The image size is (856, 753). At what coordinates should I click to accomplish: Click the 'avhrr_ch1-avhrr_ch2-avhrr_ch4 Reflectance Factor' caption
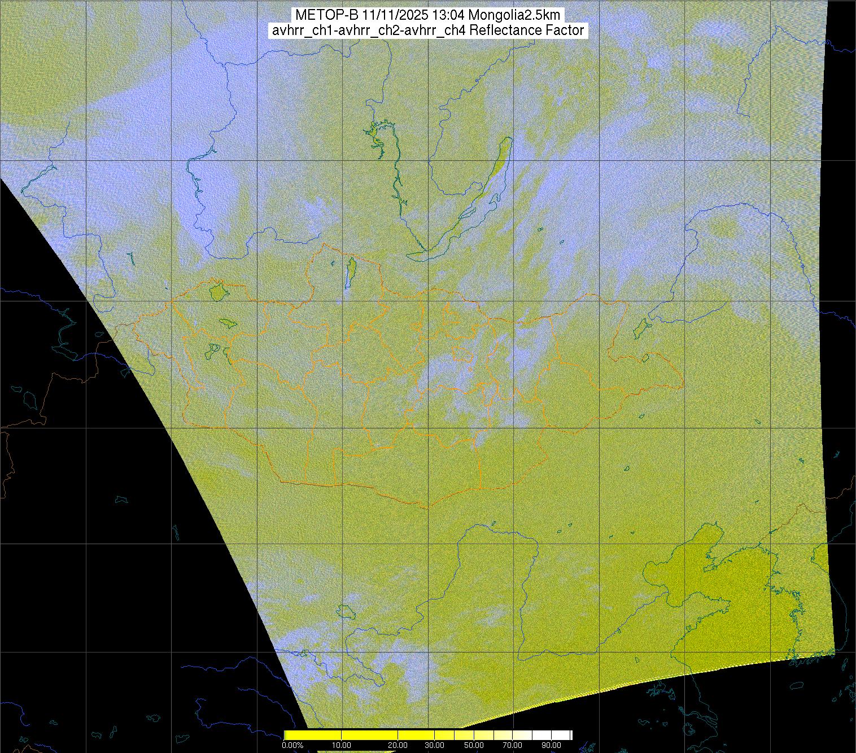point(427,30)
